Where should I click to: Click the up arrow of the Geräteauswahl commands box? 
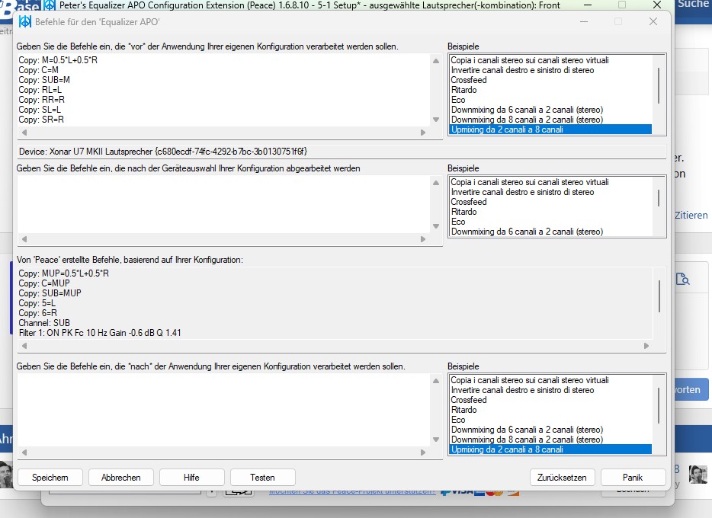click(436, 183)
